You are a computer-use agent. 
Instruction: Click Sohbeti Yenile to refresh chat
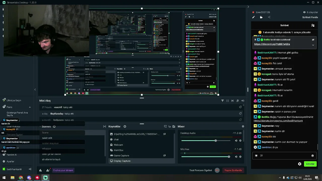click(310, 17)
